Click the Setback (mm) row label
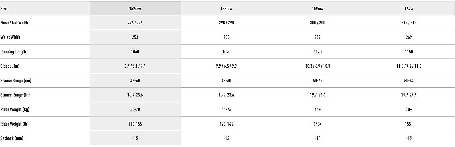This screenshot has height=147, width=455. click(x=12, y=138)
